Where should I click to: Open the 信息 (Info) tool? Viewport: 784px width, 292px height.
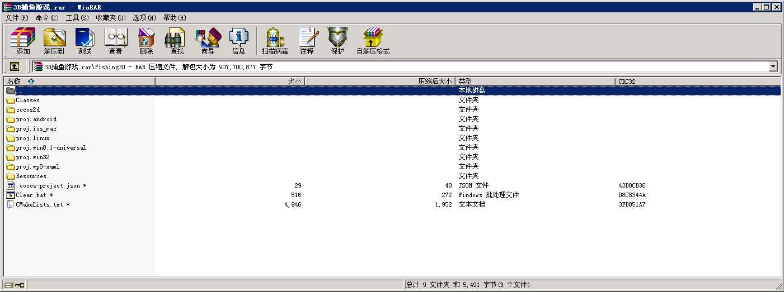[x=238, y=41]
